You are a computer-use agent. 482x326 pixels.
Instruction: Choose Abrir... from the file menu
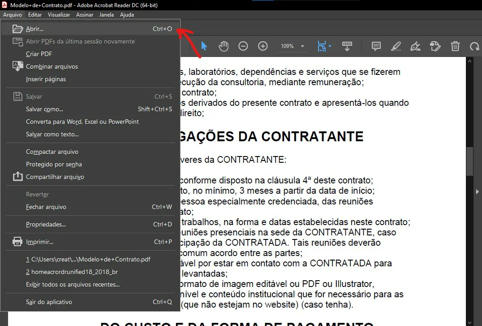tap(90, 29)
